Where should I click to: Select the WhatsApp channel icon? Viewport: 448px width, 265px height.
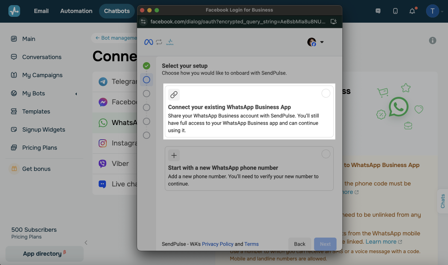(103, 122)
